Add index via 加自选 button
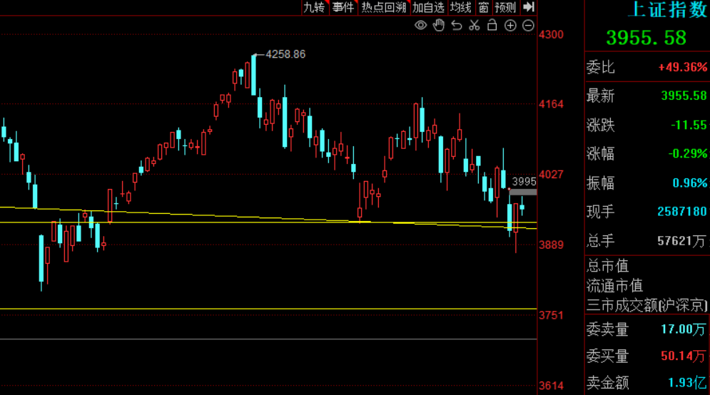 tap(428, 7)
